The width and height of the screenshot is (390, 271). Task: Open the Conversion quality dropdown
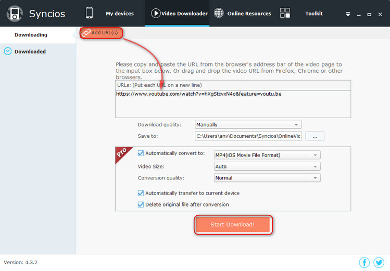(x=267, y=178)
